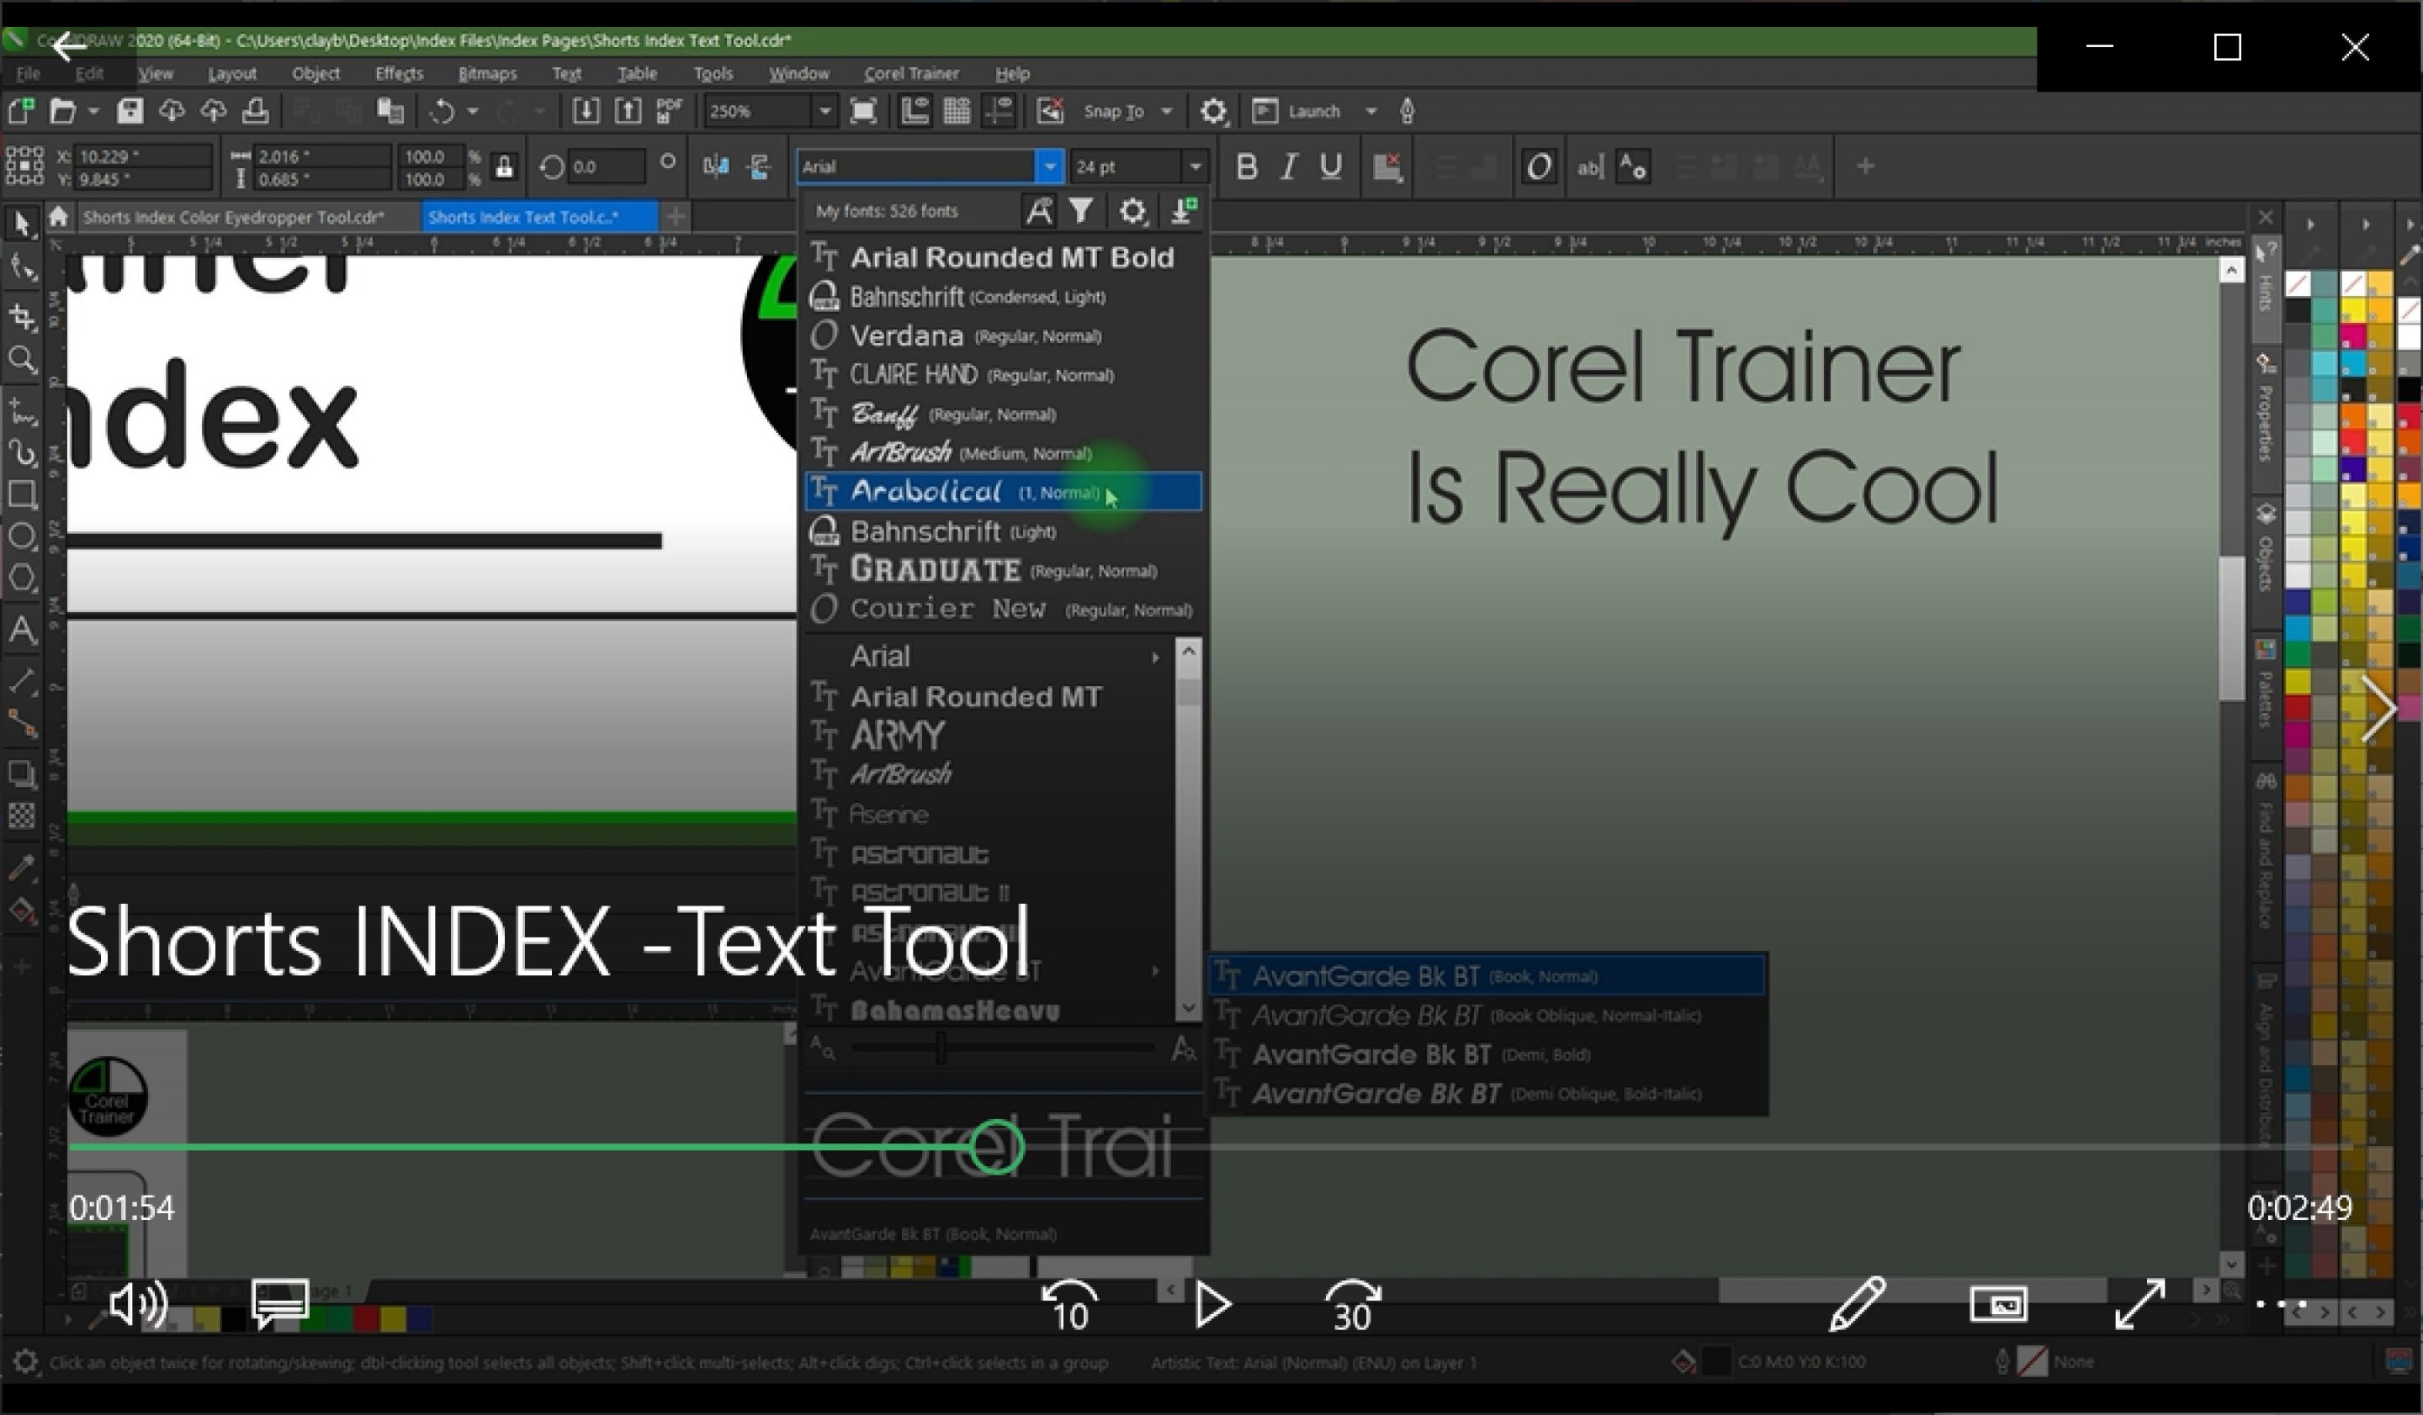Open the Corel Trainer menu
The height and width of the screenshot is (1415, 2423).
tap(910, 74)
